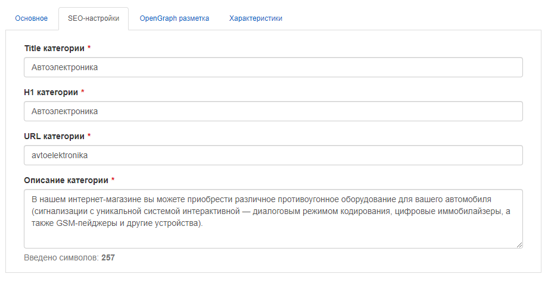Place cursor on GSM-пейджеры in the description

click(x=87, y=224)
